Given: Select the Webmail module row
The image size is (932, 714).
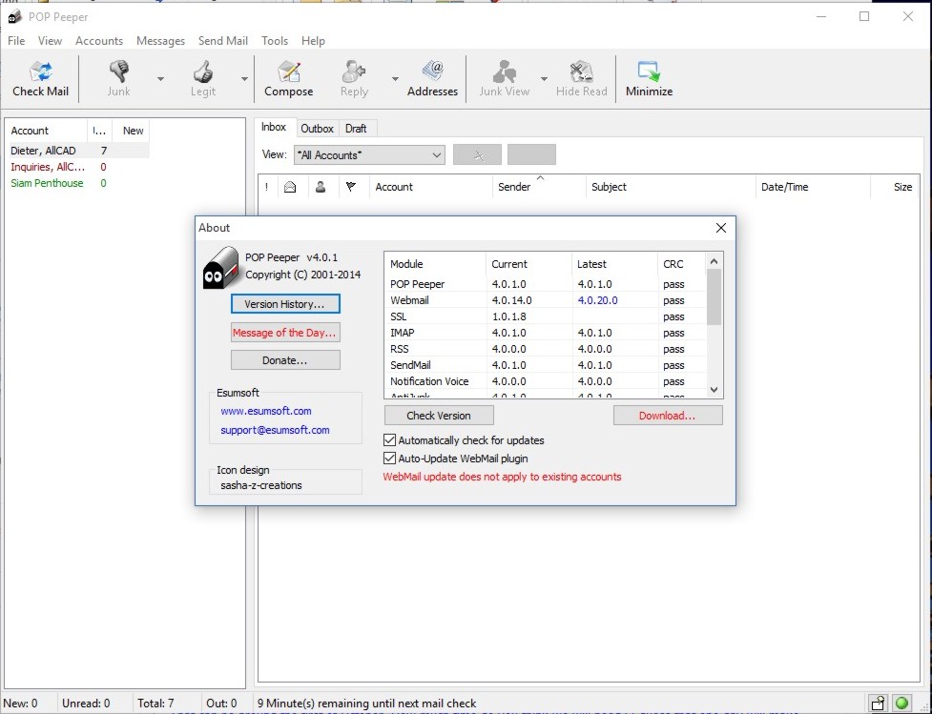Looking at the screenshot, I should pos(545,300).
